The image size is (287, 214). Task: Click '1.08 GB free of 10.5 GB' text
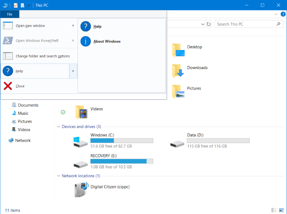[x=111, y=167]
